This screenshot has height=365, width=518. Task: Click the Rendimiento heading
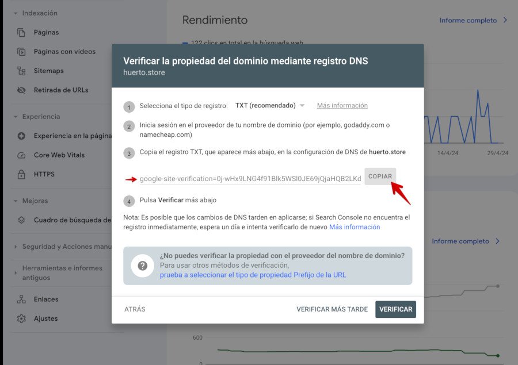coord(215,20)
